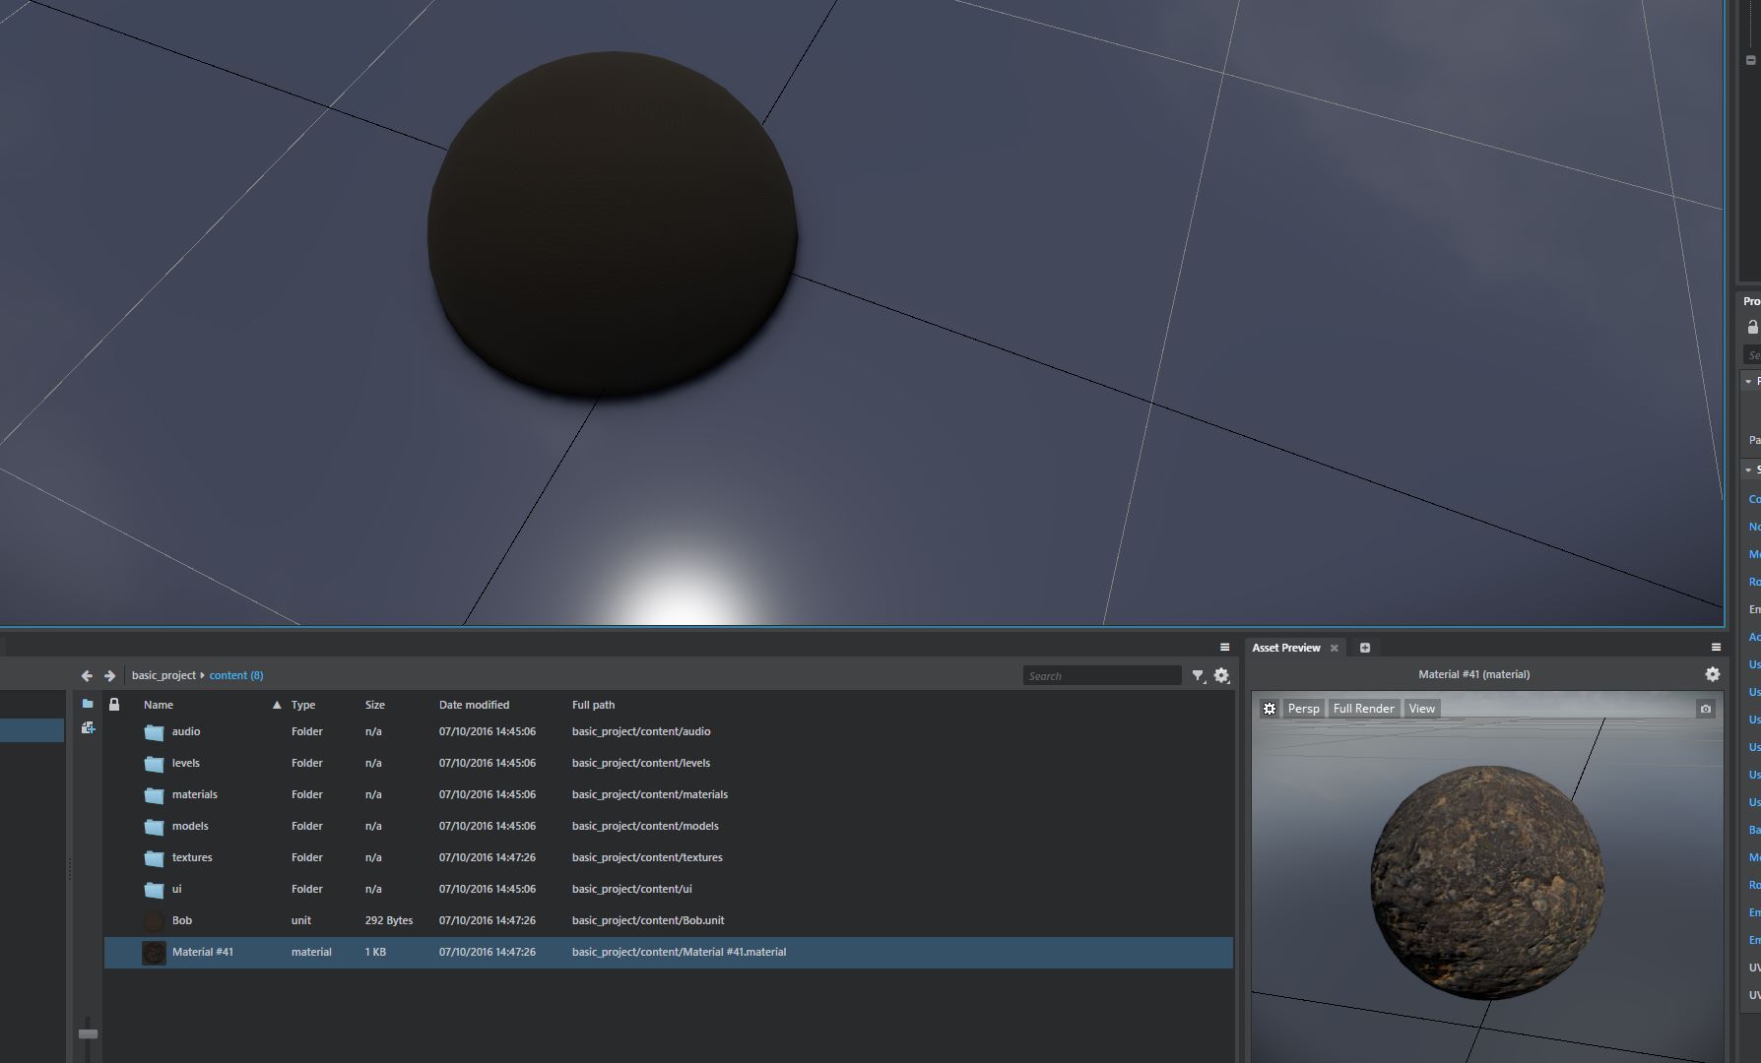Image resolution: width=1761 pixels, height=1063 pixels.
Task: Sort assets by the Type column
Action: pos(303,705)
